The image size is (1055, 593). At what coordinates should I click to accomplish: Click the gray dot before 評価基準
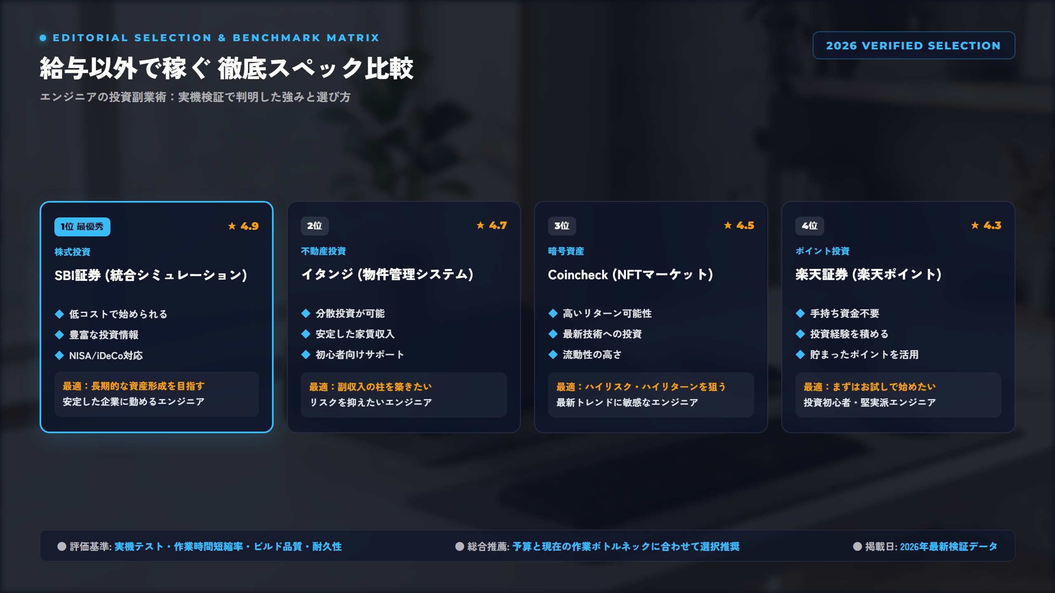coord(62,546)
